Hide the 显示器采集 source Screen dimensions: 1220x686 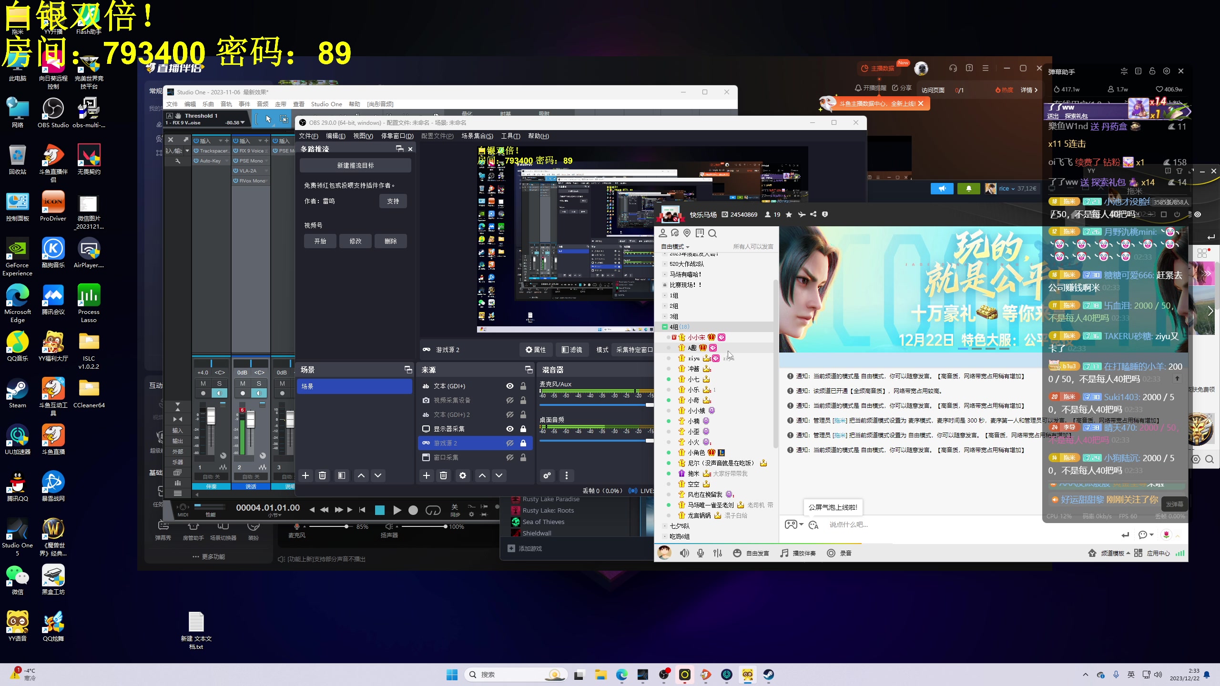coord(510,429)
